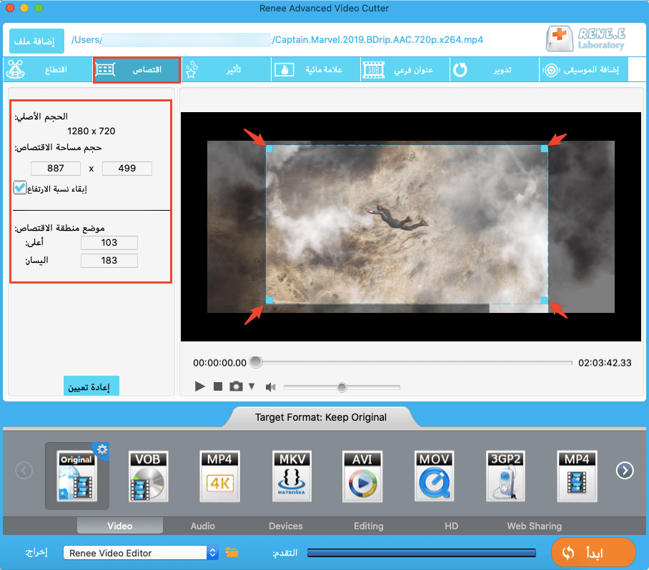Play the video preview
This screenshot has height=570, width=649.
[x=200, y=386]
